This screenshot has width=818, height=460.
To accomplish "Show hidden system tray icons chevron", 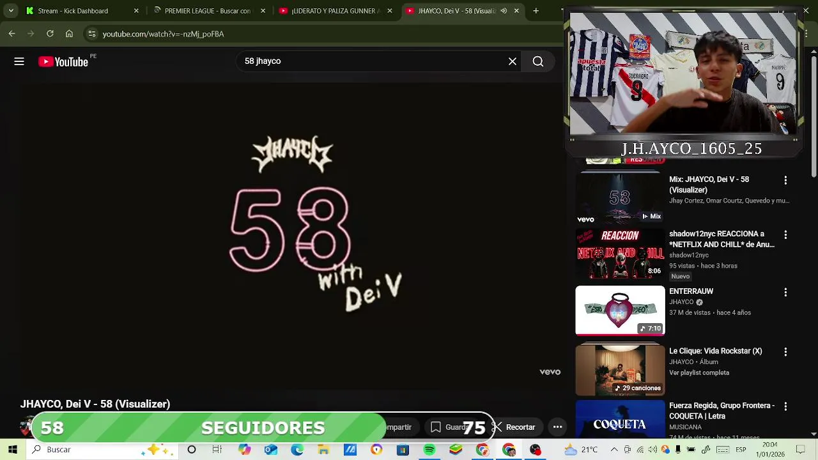I will 614,450.
